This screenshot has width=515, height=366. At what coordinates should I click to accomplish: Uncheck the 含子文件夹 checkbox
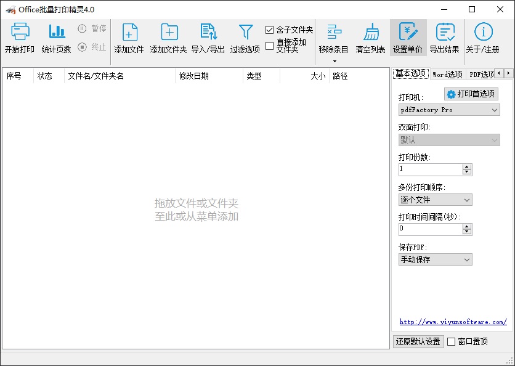click(x=269, y=29)
